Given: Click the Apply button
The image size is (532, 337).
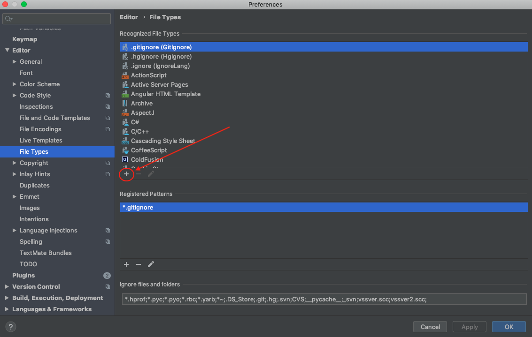Looking at the screenshot, I should 469,327.
